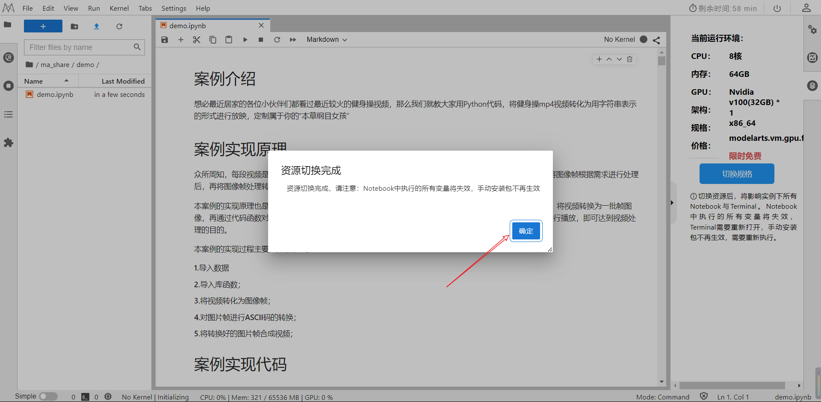Cut the selected cell with scissors icon
The height and width of the screenshot is (402, 821).
point(197,40)
